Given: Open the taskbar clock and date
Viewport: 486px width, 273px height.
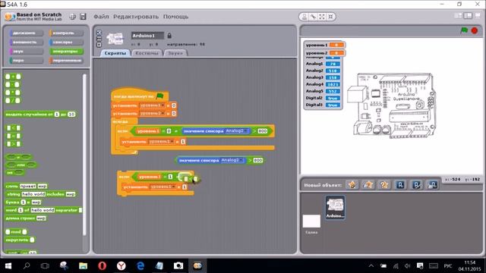Looking at the screenshot, I should pos(470,265).
